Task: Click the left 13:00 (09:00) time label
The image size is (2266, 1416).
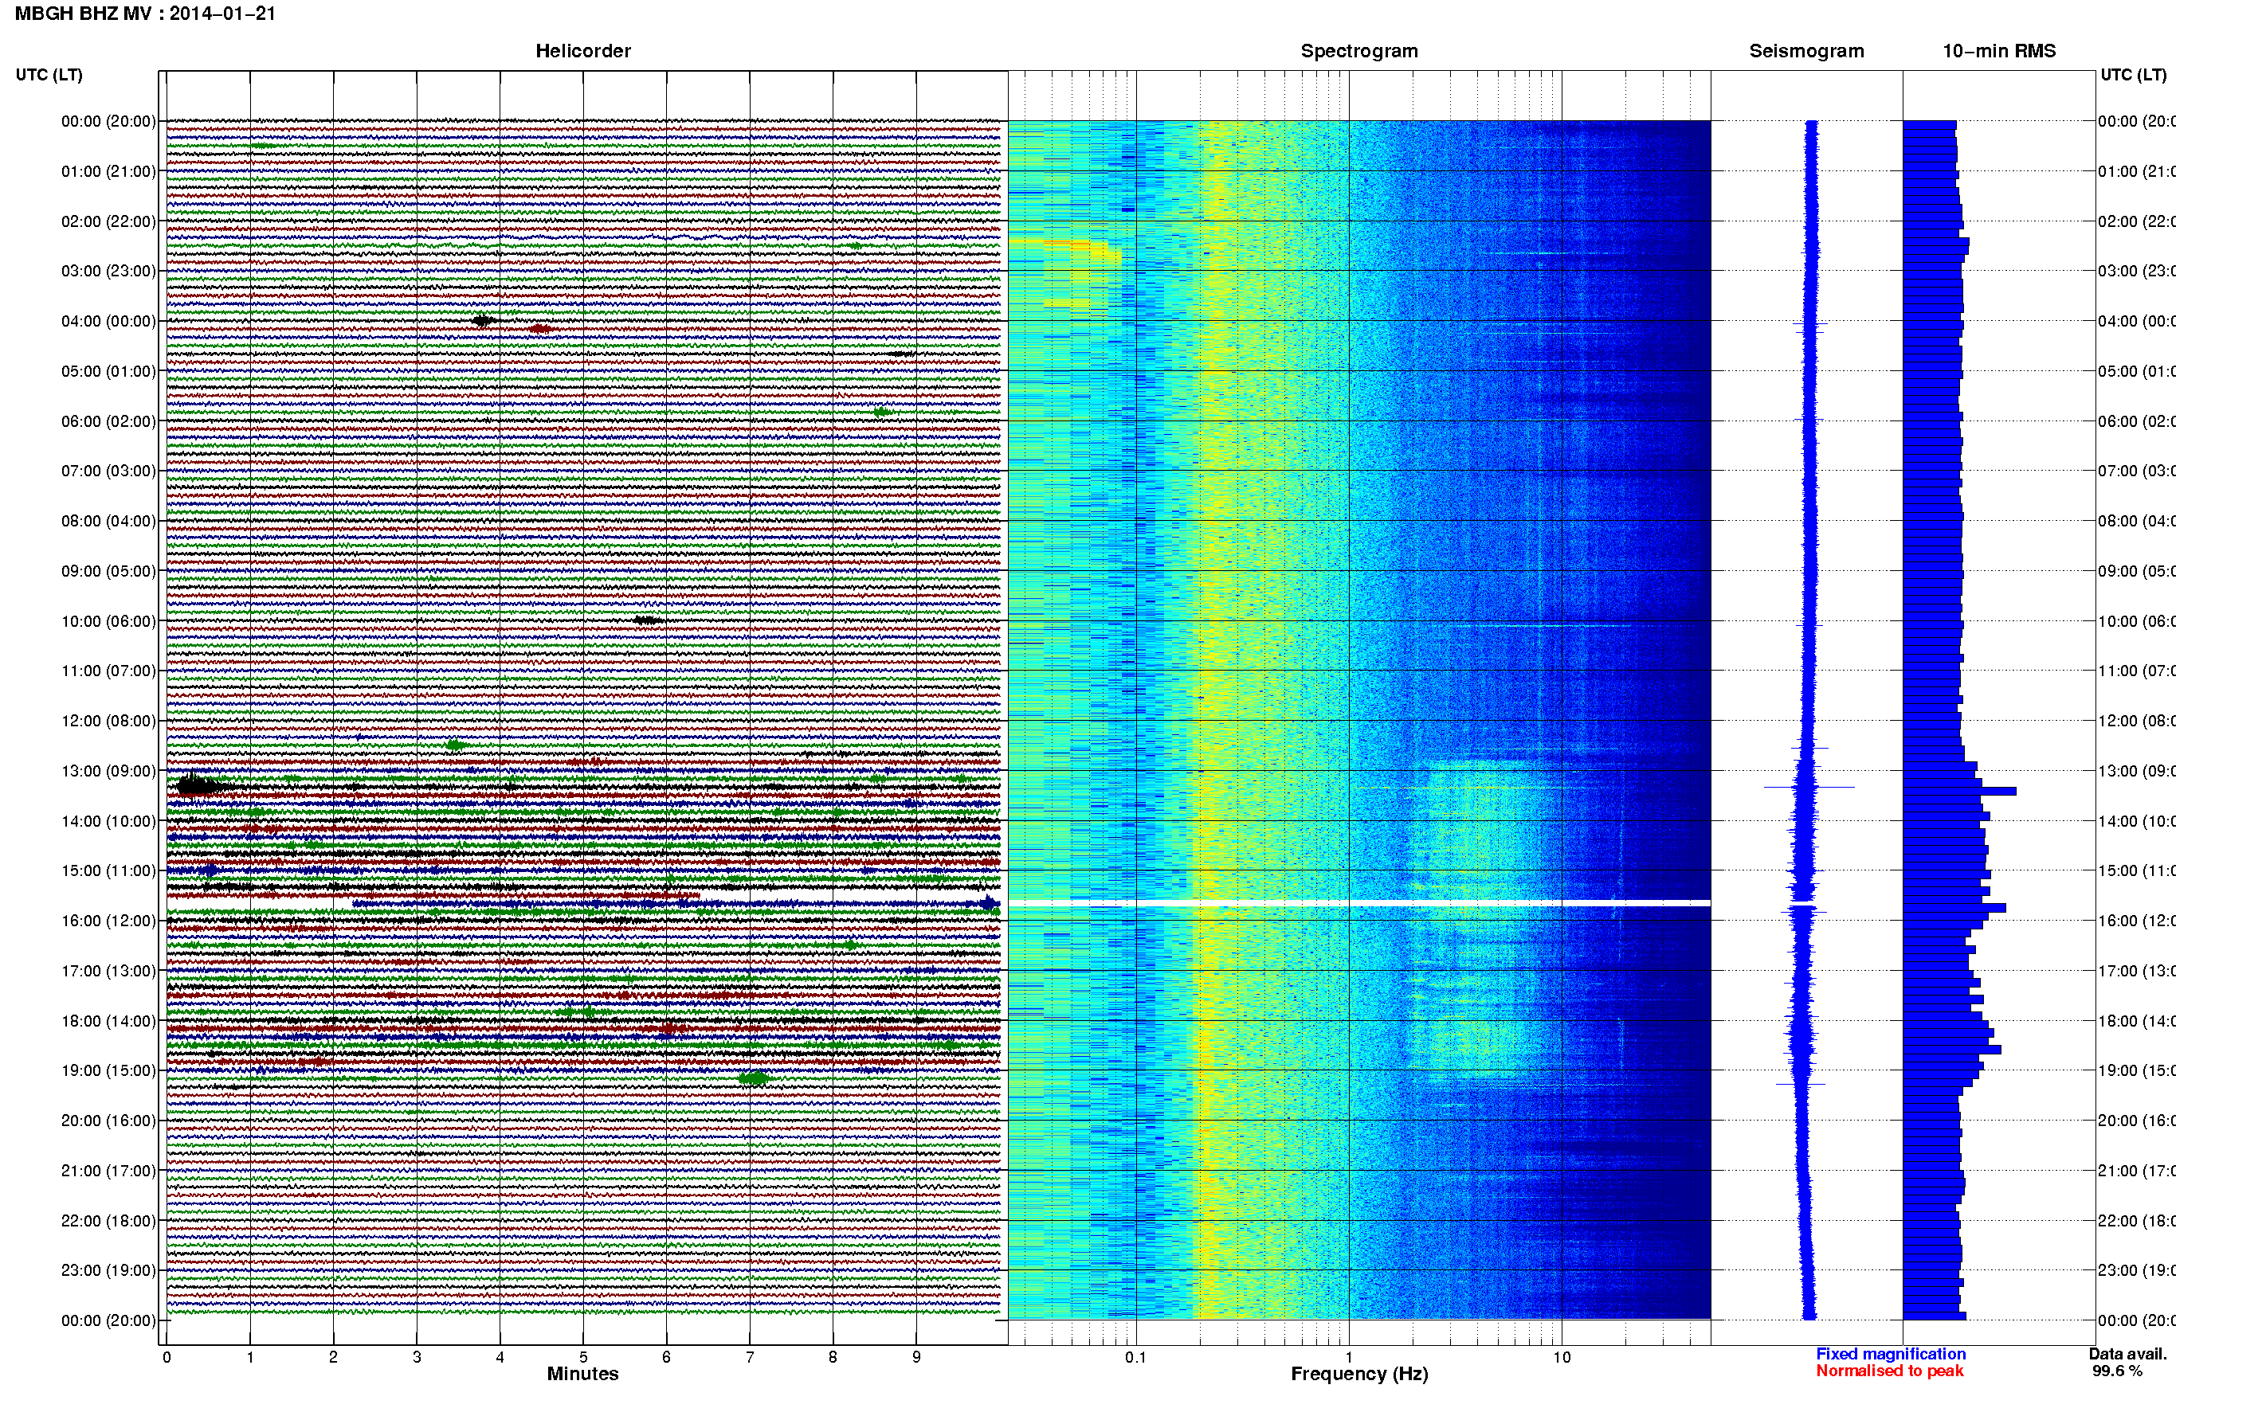Action: 108,771
